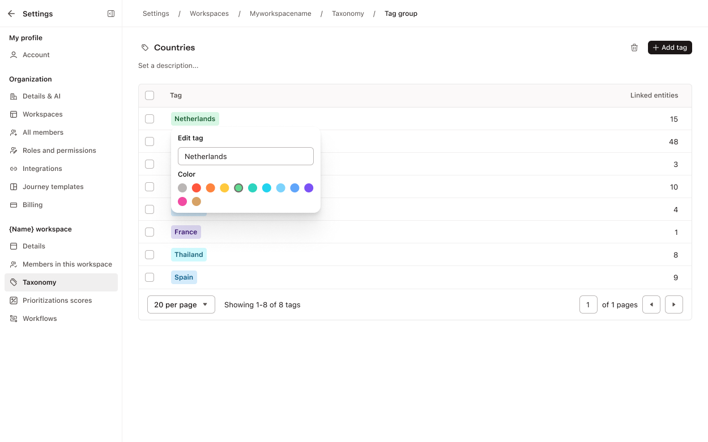Delete tag group with trash icon

[634, 48]
